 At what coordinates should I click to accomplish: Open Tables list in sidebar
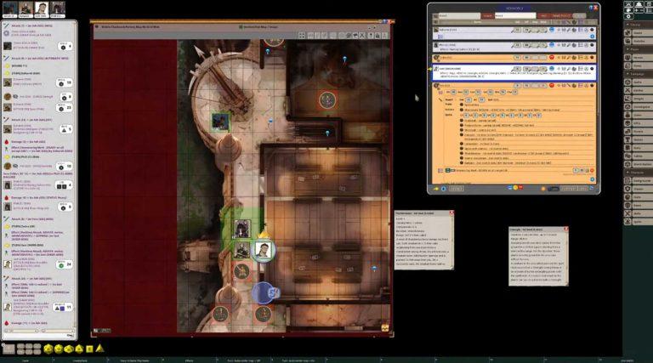point(638,156)
